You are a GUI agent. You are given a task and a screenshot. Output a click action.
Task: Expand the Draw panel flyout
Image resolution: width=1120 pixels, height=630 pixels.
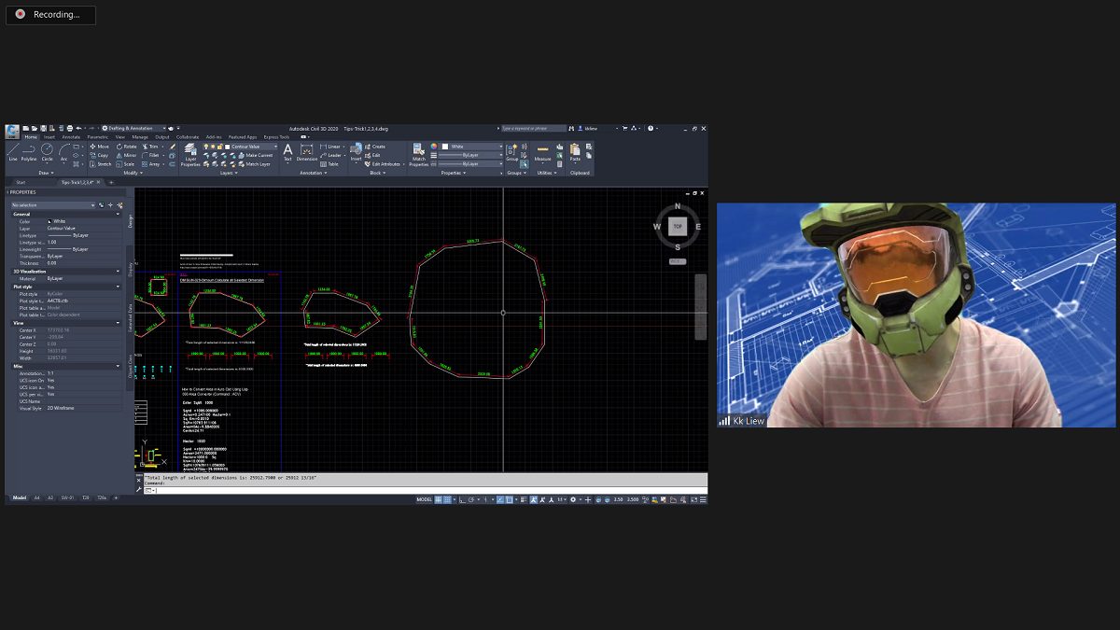pyautogui.click(x=46, y=173)
